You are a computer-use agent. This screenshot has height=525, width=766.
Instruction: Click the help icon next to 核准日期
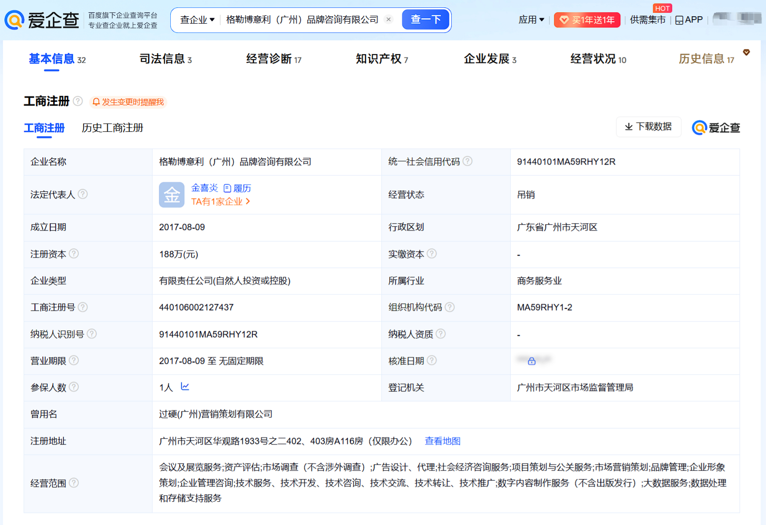point(432,360)
